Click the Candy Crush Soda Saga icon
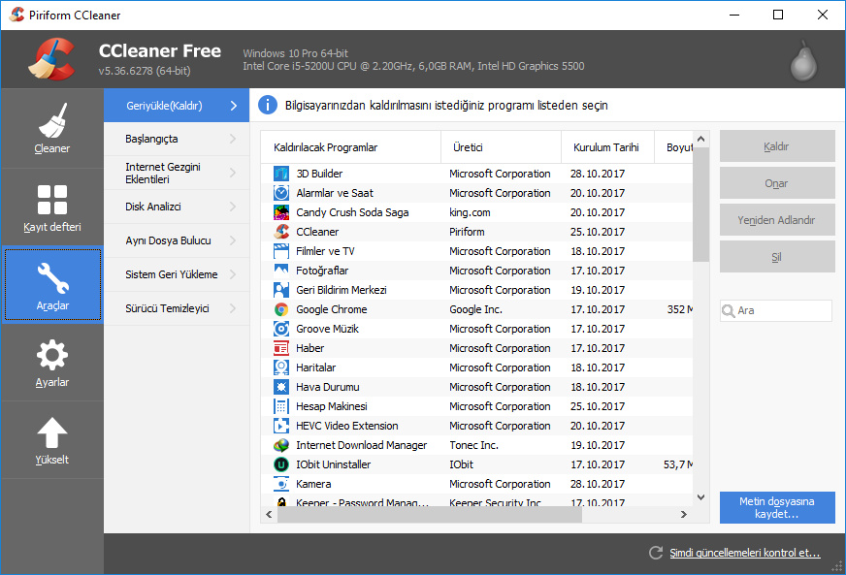The width and height of the screenshot is (846, 575). pyautogui.click(x=281, y=211)
